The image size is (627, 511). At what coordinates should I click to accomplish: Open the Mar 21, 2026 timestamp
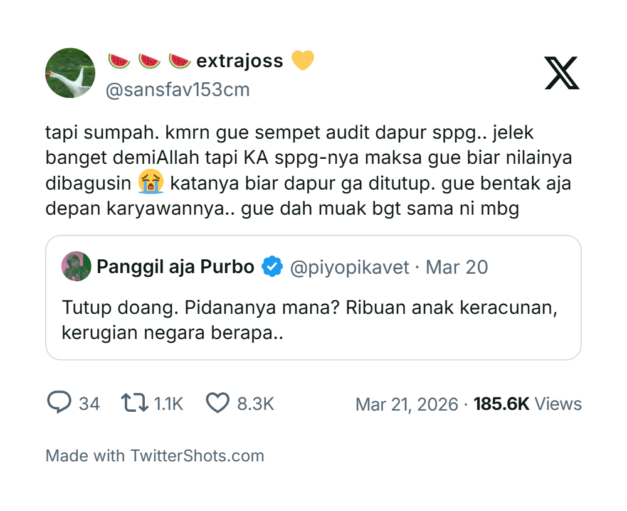pos(406,404)
